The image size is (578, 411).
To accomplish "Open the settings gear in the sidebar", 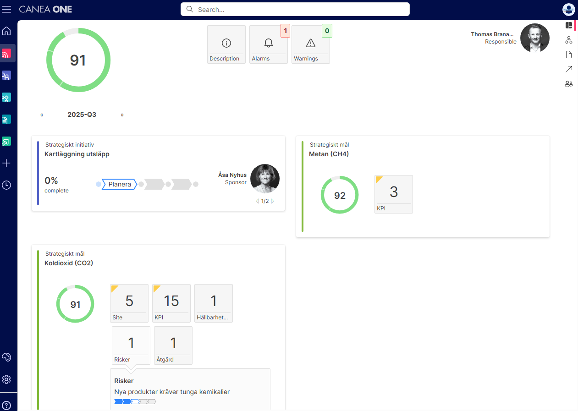I will point(6,379).
